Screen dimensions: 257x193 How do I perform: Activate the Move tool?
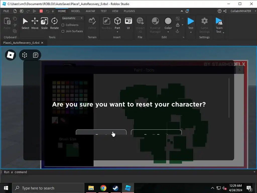pyautogui.click(x=35, y=23)
